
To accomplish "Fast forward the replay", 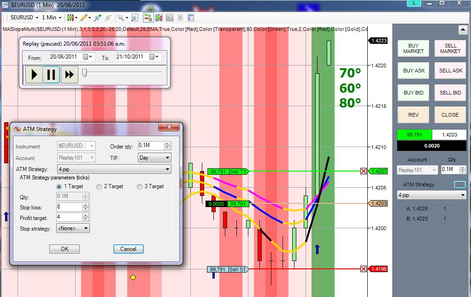I will (x=70, y=75).
